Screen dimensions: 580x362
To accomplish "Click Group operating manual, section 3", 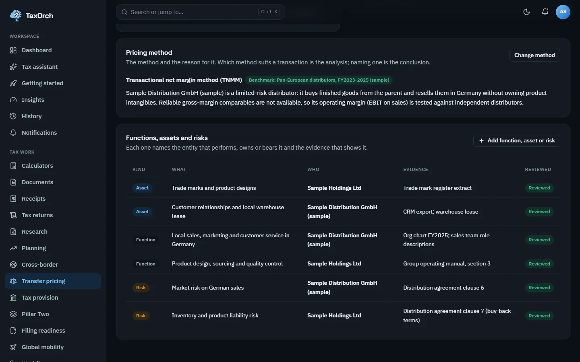I will pyautogui.click(x=447, y=263).
